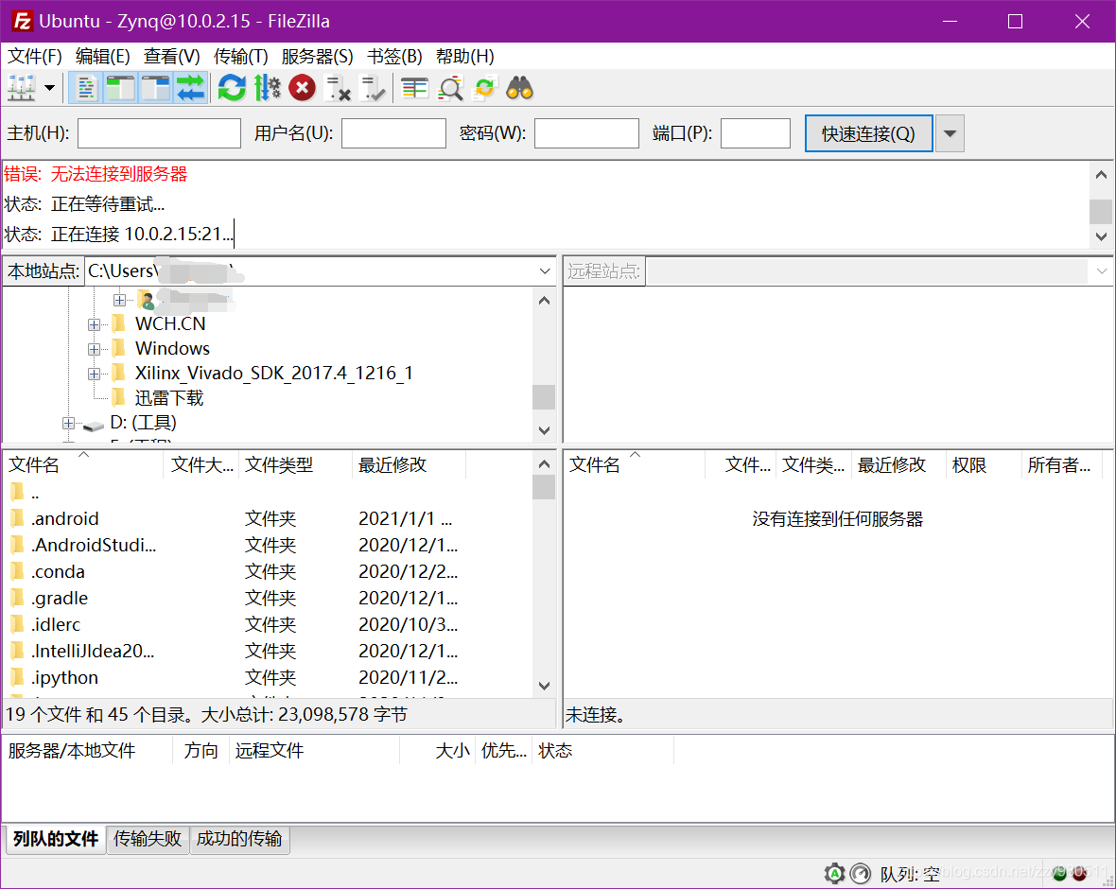Toggle directory comparison magnifier icon

450,88
